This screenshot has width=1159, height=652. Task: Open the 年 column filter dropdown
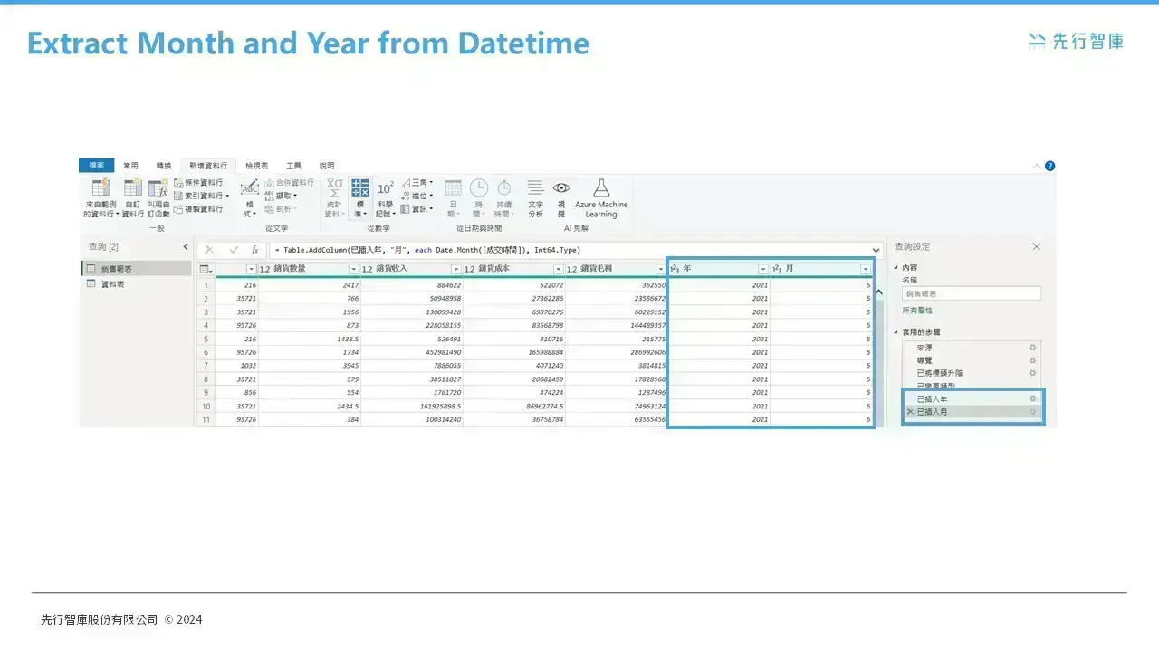tap(762, 269)
